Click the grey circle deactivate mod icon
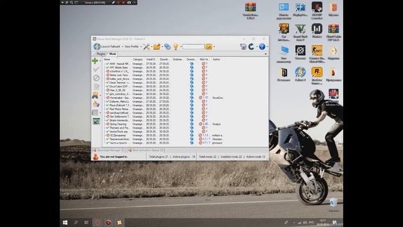Image resolution: width=403 pixels, height=227 pixels. (x=96, y=78)
